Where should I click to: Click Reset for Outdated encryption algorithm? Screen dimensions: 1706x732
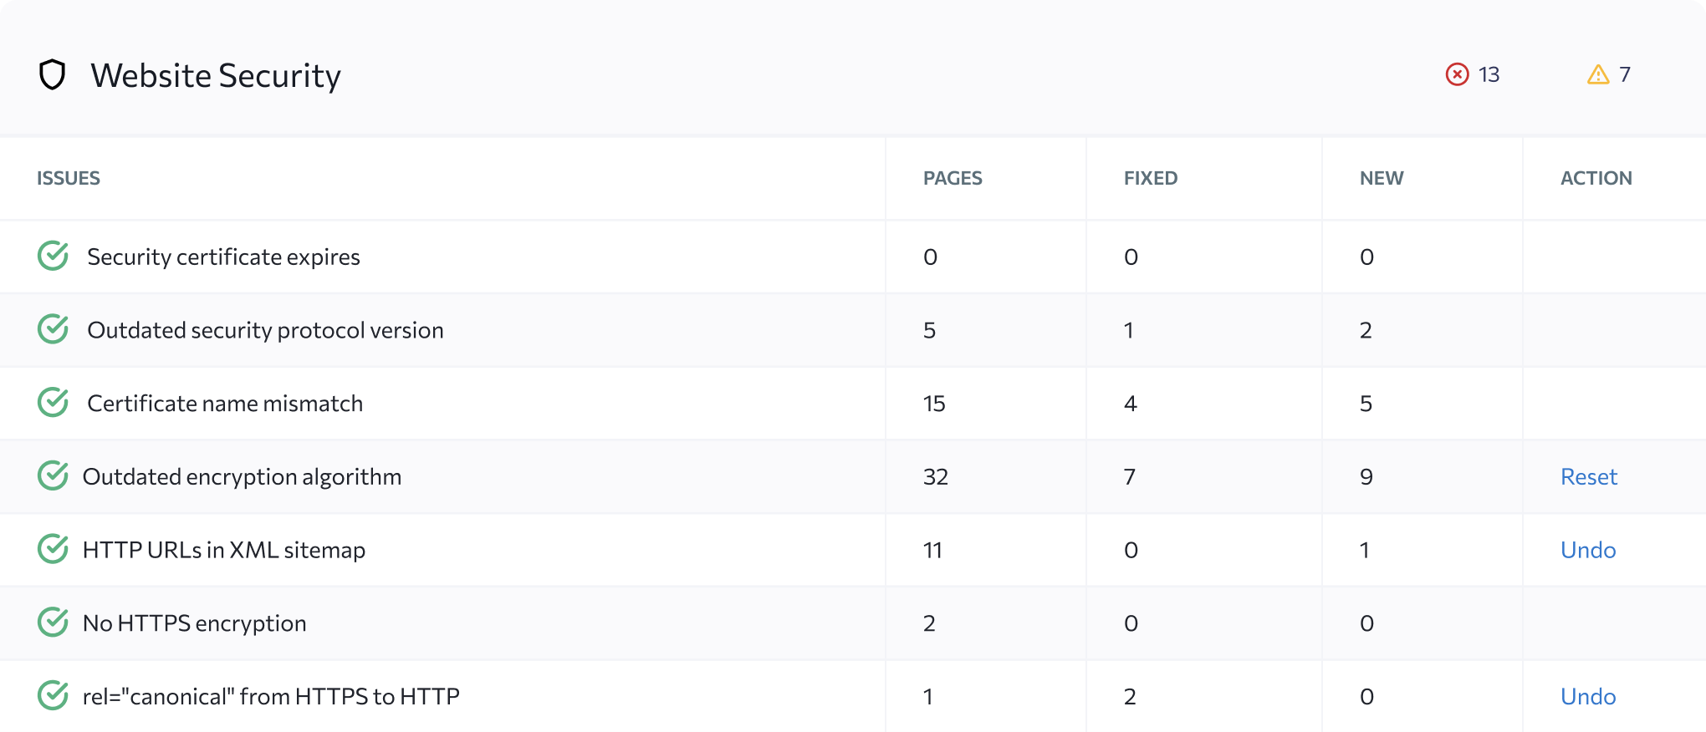tap(1589, 476)
